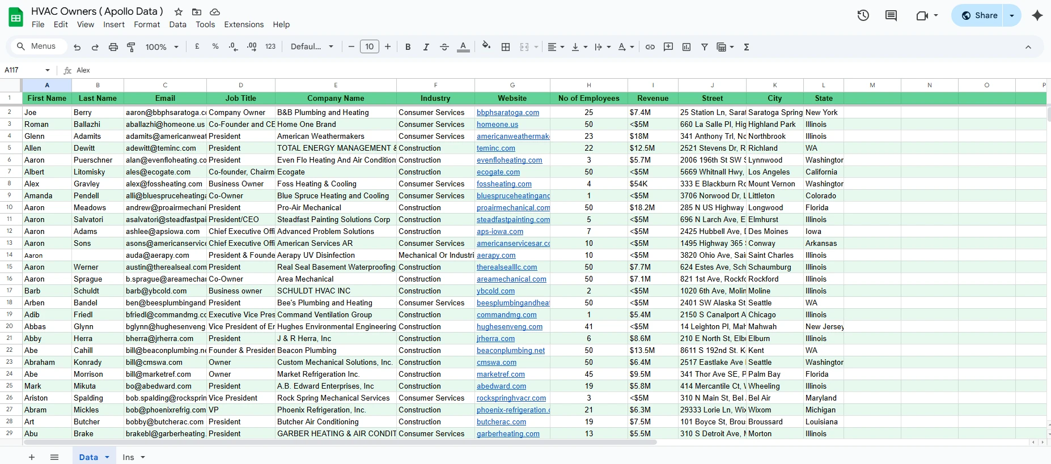Insert a chart
Viewport: 1051px width, 464px height.
tap(686, 47)
